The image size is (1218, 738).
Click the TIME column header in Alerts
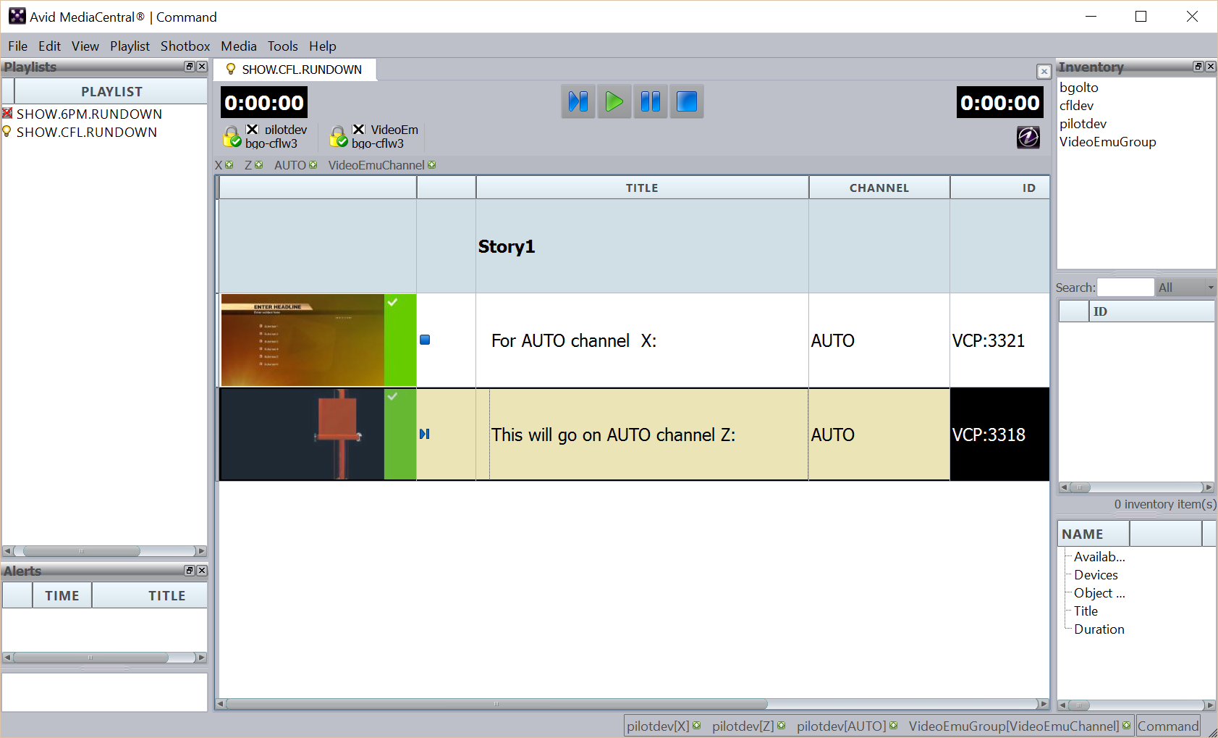coord(62,595)
